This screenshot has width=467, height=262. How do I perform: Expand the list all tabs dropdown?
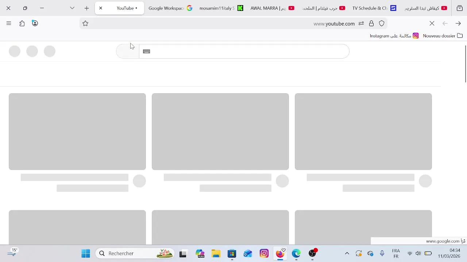(x=72, y=8)
